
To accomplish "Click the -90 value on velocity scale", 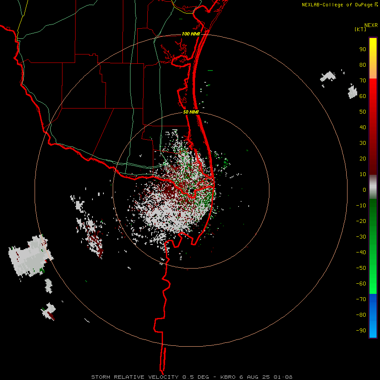I will click(x=361, y=331).
